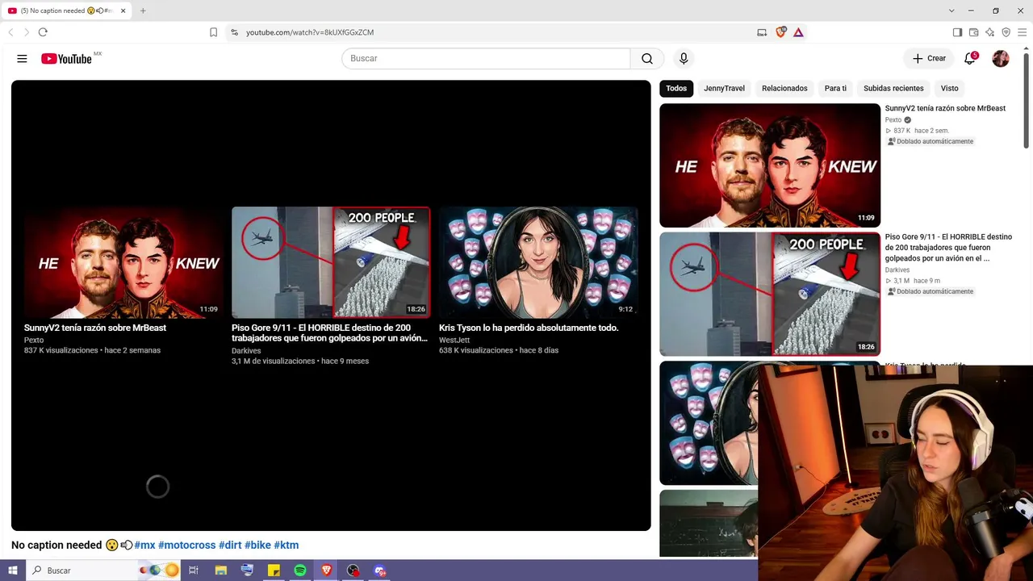Open the taskbar remote desktop monitor app

point(248,570)
